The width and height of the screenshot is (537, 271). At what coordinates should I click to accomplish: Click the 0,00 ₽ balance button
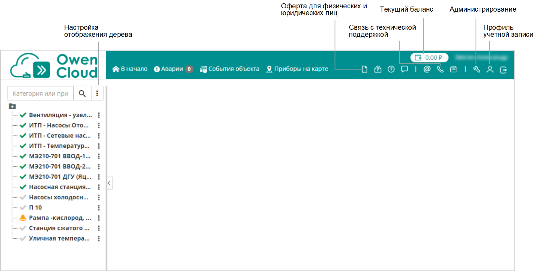coord(429,58)
